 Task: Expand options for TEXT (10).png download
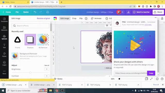(x=110, y=85)
